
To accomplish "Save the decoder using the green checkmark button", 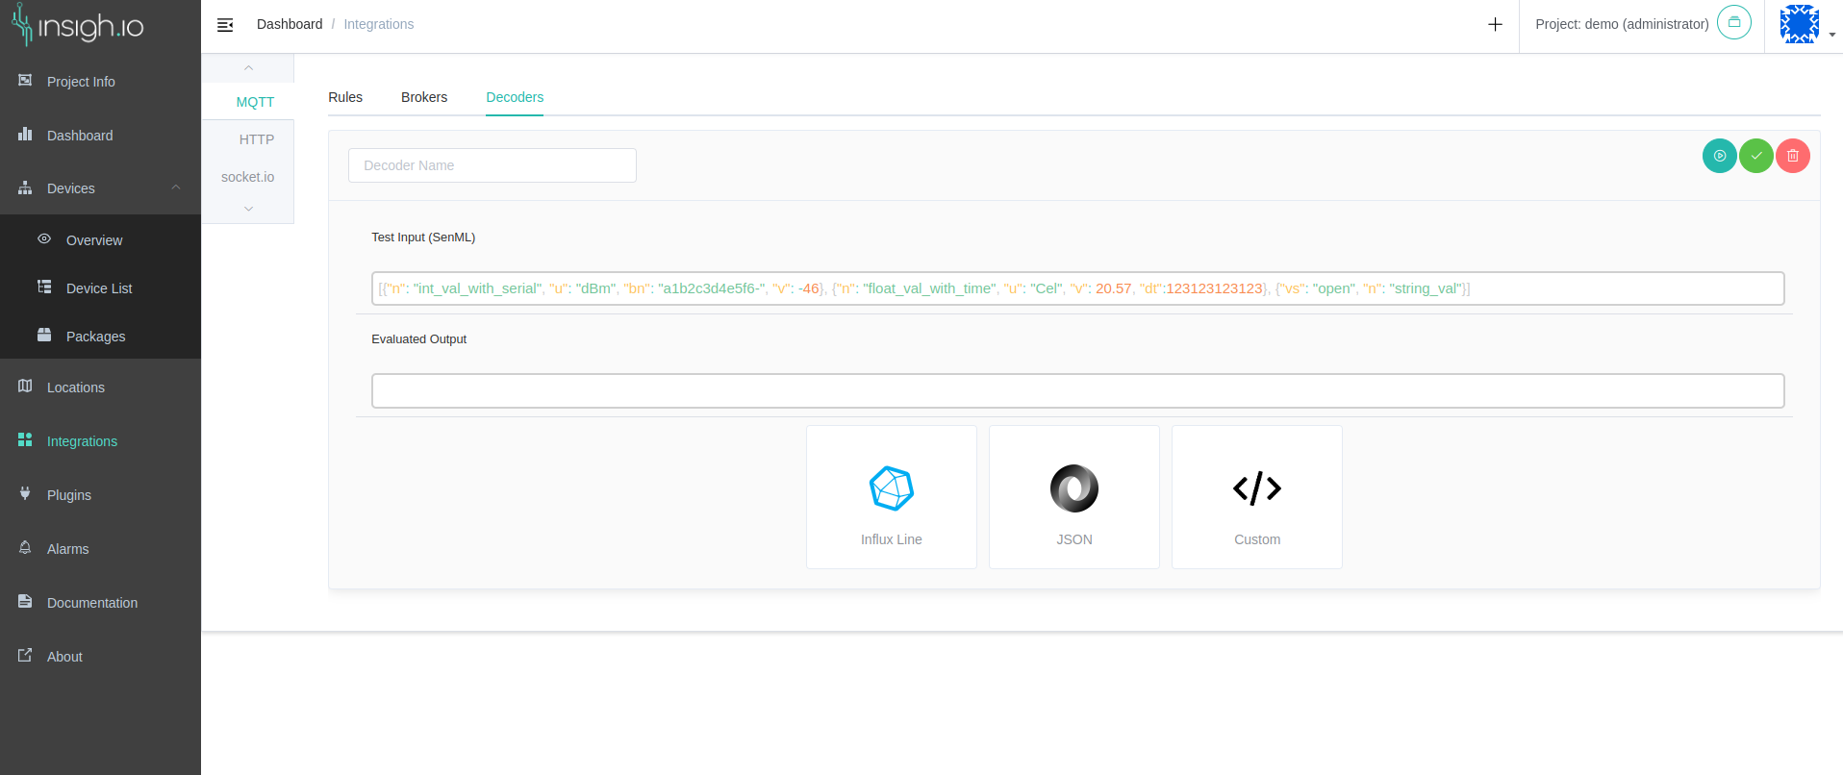I will click(1755, 155).
